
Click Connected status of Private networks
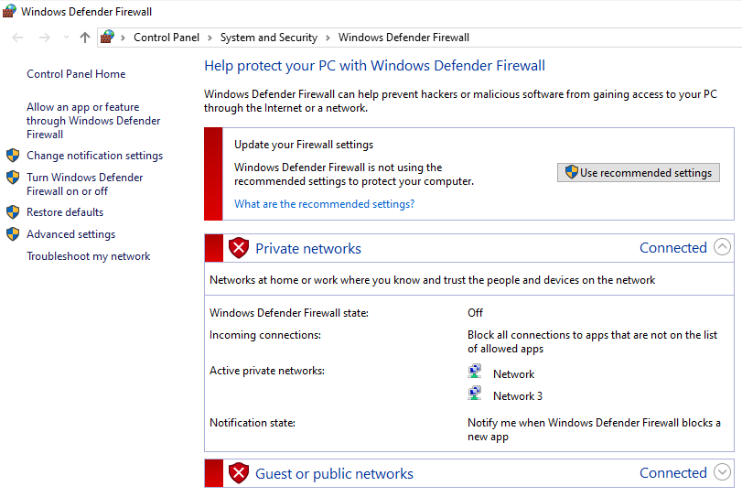(x=672, y=247)
